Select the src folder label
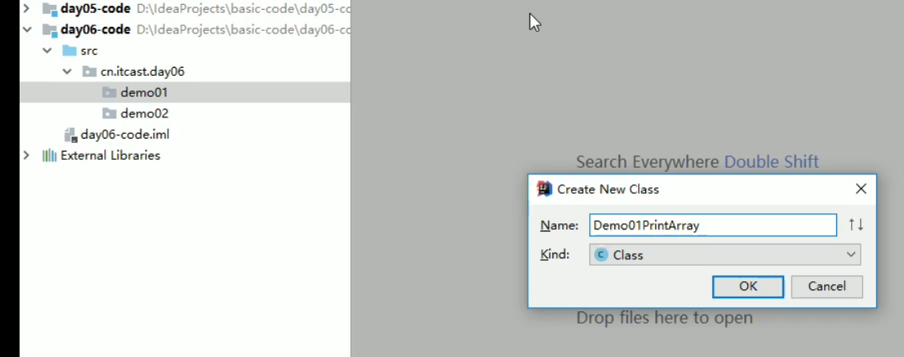The width and height of the screenshot is (904, 357). tap(89, 51)
